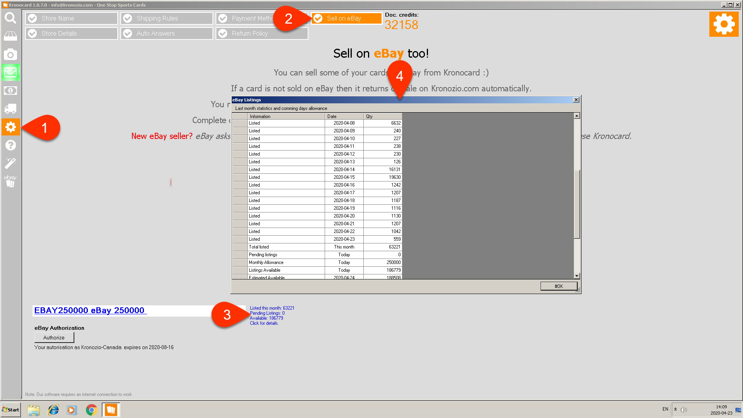
Task: Open the Auto Answers tab
Action: tap(167, 33)
